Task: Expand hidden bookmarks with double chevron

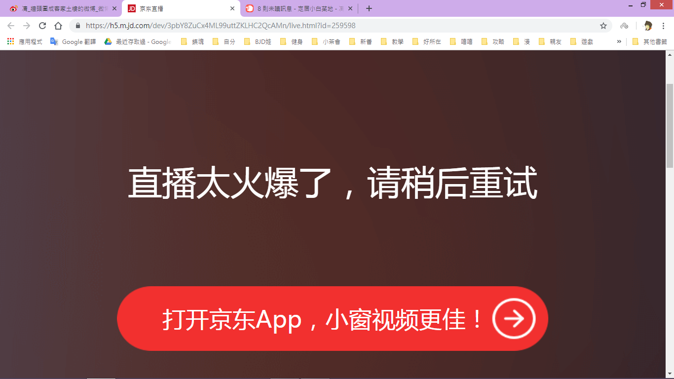Action: [x=619, y=41]
